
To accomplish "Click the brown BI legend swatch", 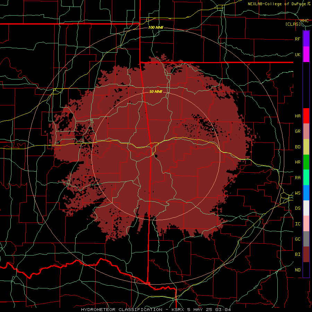I will (x=306, y=254).
